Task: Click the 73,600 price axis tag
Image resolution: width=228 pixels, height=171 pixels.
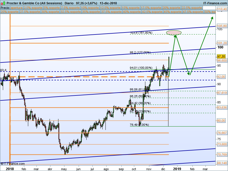Action: click(x=222, y=144)
